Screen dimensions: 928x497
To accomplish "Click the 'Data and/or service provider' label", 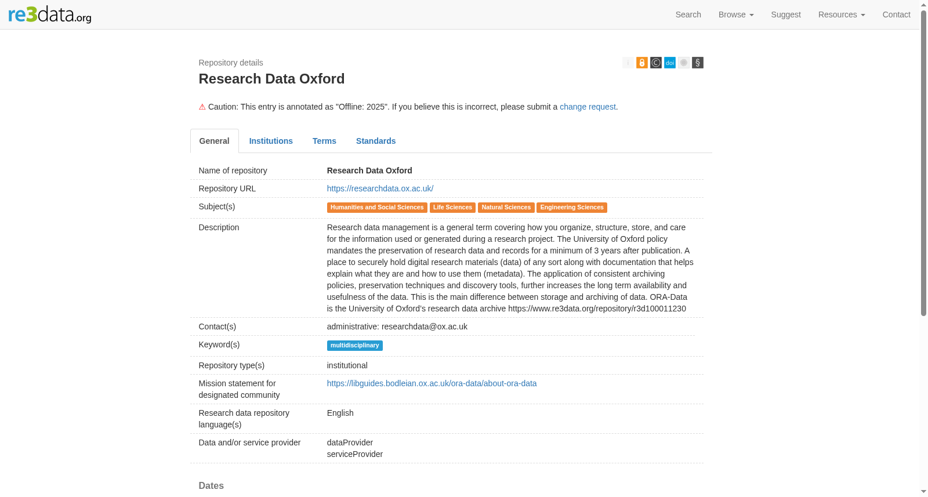I will click(250, 442).
